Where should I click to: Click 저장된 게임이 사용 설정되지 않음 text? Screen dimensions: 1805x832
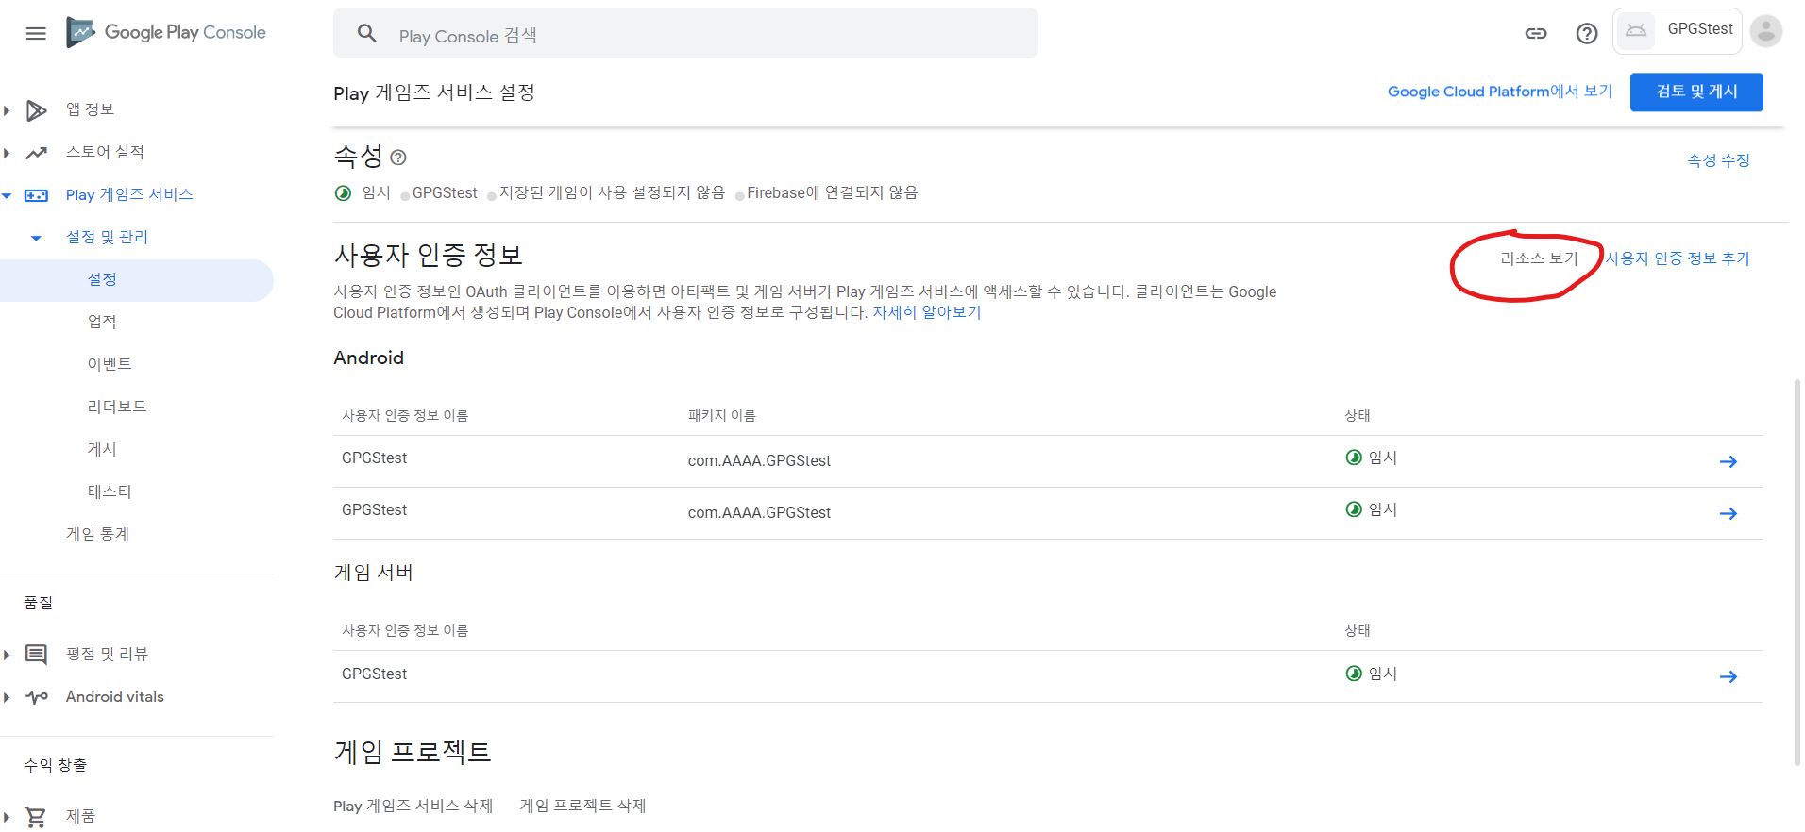tap(612, 192)
